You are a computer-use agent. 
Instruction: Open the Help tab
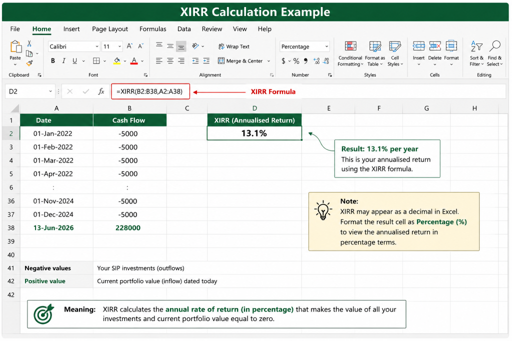[x=264, y=29]
